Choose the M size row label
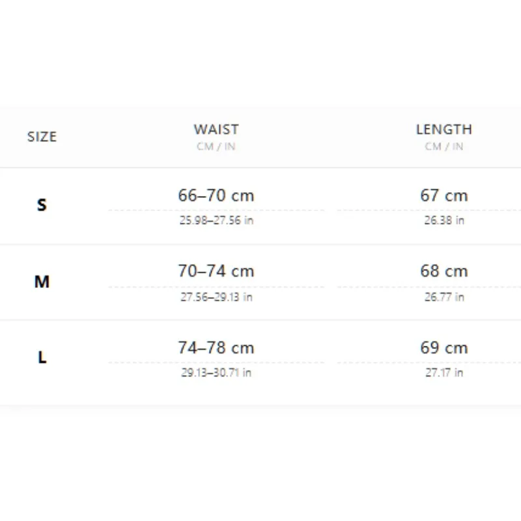The height and width of the screenshot is (521, 521). click(x=42, y=282)
